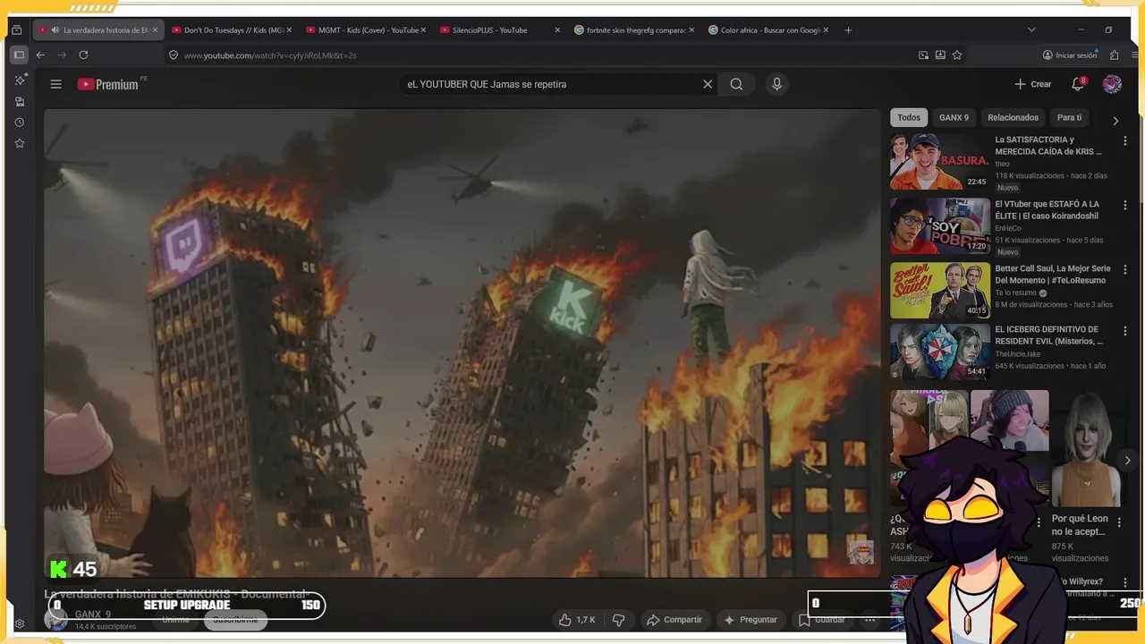
Task: Close the La verdadera historia tab
Action: tap(155, 30)
